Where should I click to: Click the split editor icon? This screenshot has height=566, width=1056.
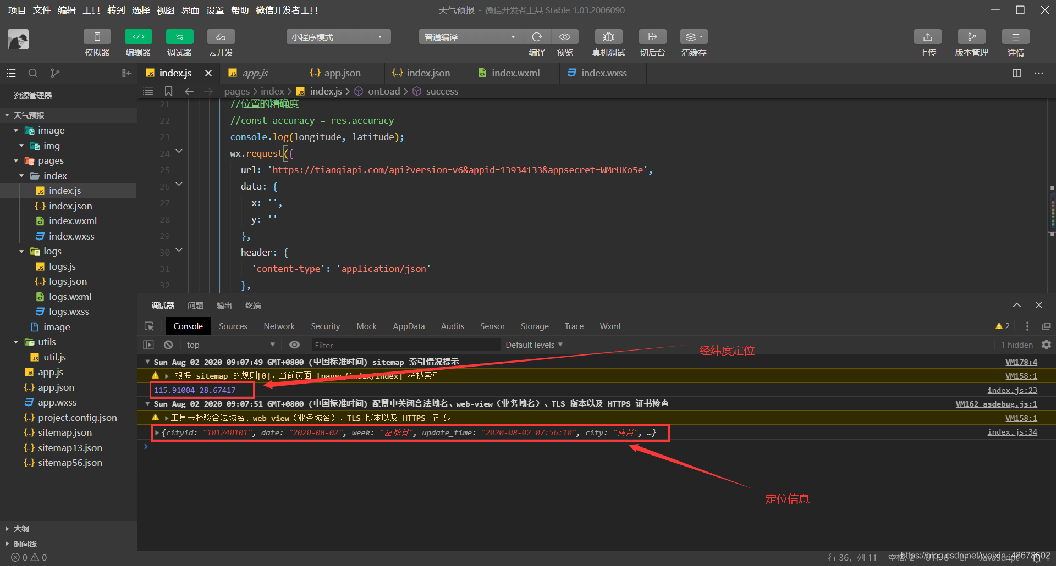click(x=1016, y=73)
